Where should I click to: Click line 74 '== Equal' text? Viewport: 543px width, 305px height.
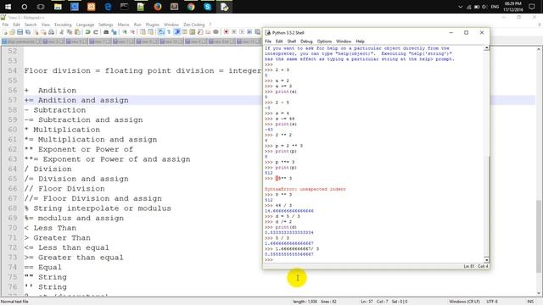pyautogui.click(x=43, y=268)
